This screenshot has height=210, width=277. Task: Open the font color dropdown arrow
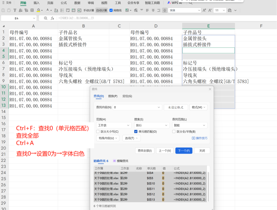pyautogui.click(x=51, y=11)
